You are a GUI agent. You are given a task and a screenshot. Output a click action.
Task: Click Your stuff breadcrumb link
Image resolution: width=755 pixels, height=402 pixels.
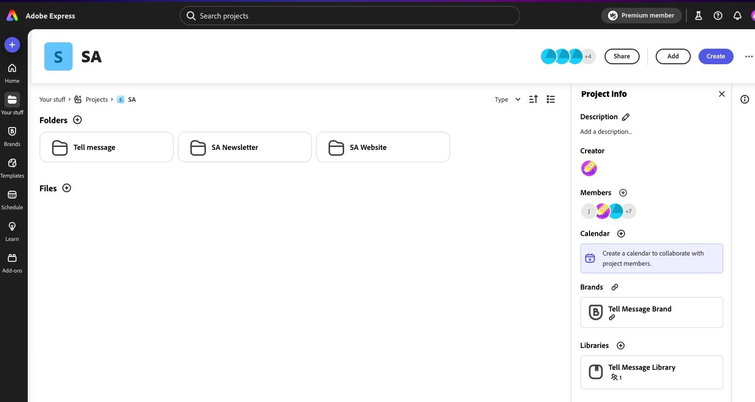tap(52, 99)
